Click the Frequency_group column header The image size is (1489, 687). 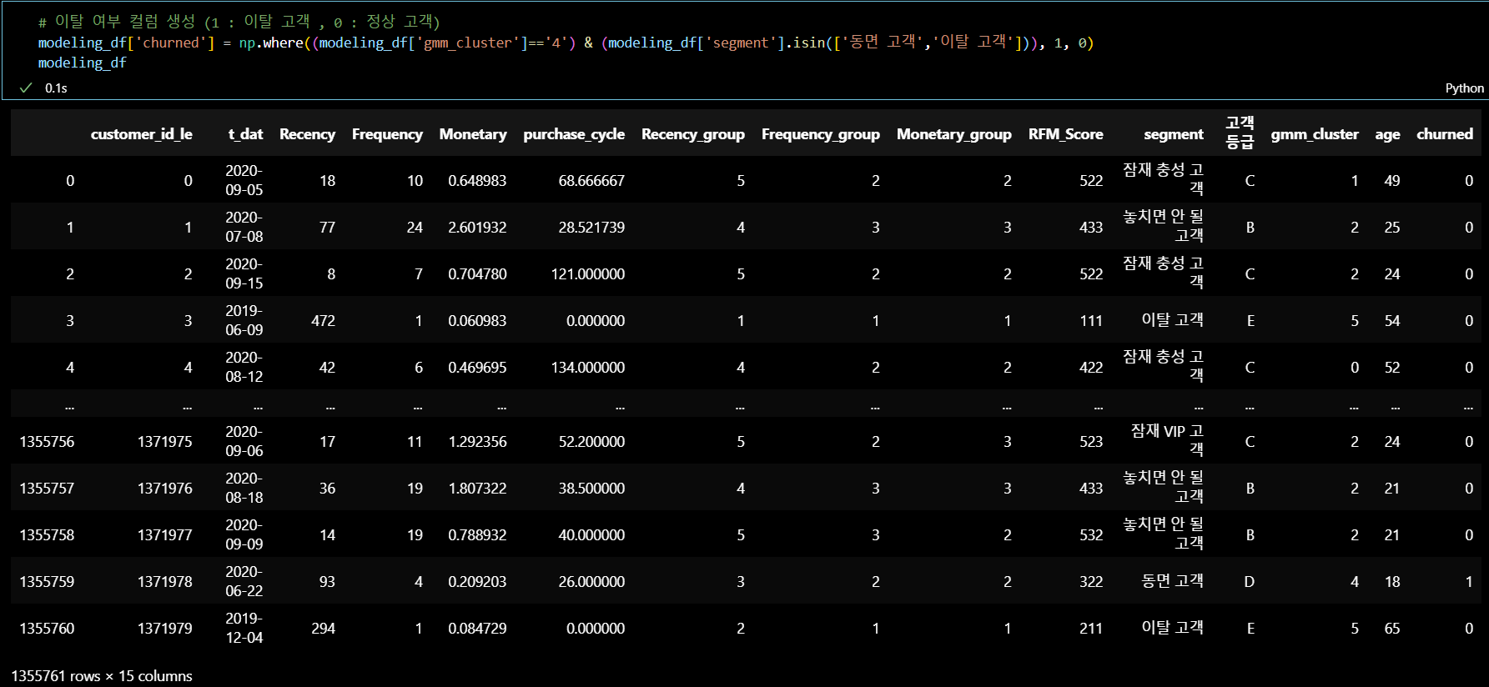pos(821,134)
